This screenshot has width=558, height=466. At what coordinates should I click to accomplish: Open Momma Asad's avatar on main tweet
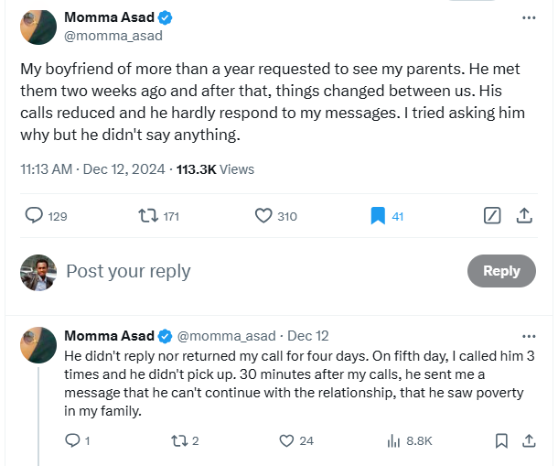click(39, 27)
